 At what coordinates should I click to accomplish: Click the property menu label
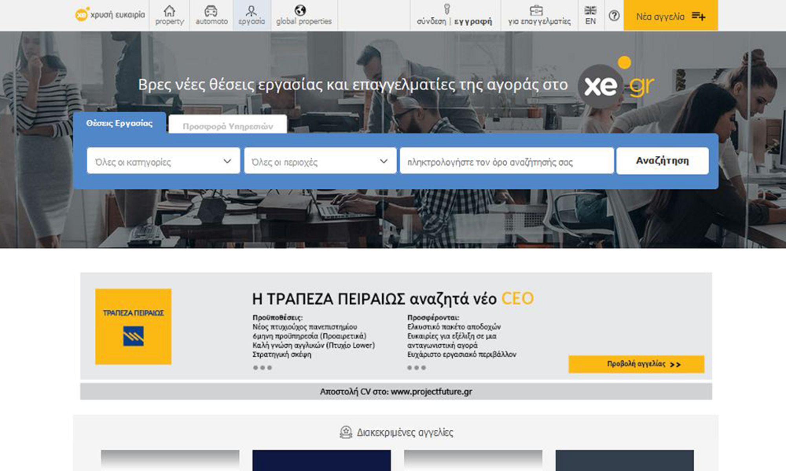[169, 22]
